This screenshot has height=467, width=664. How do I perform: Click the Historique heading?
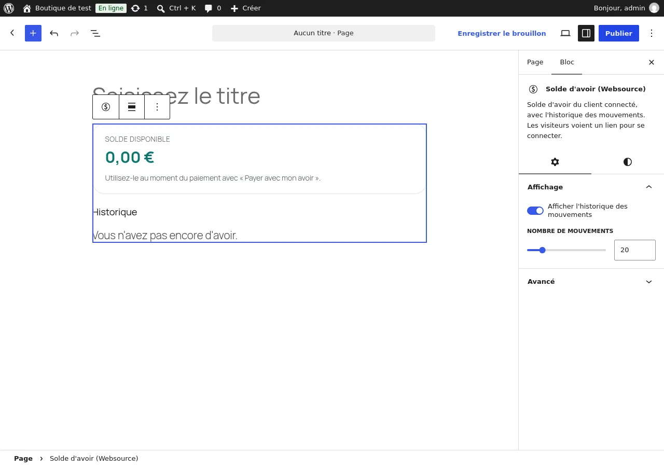[115, 212]
